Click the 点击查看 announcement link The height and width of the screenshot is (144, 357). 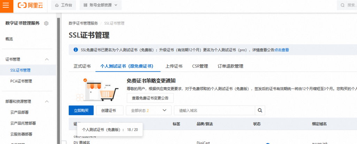click(x=281, y=50)
